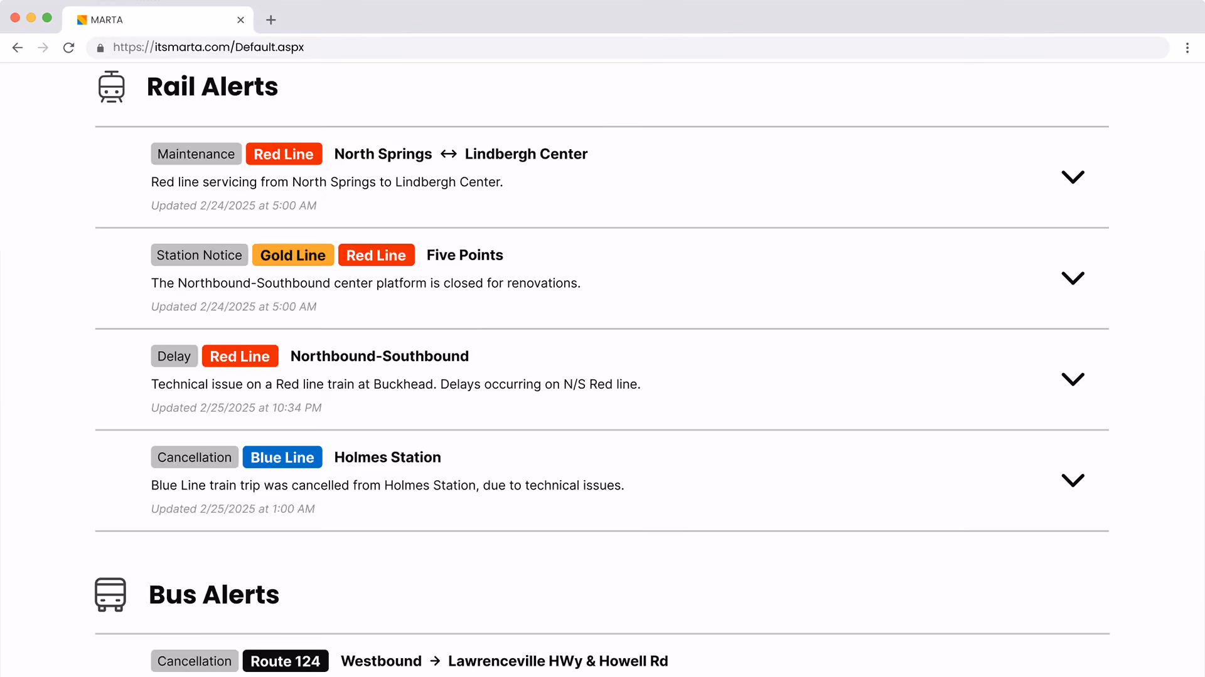This screenshot has width=1205, height=677.
Task: Click the lock icon in address bar
Action: coord(100,48)
